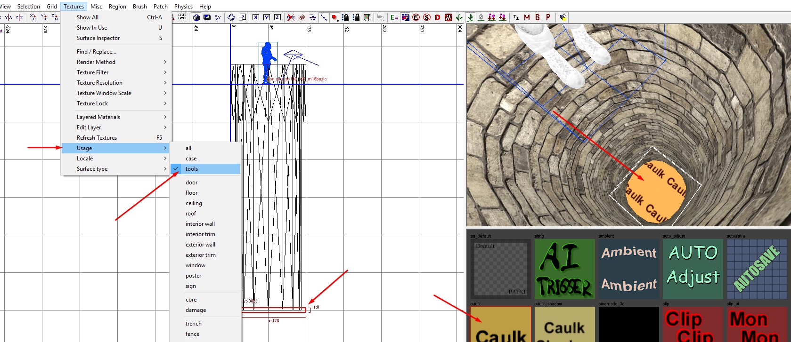Select the caulk texture thumbnail
Image resolution: width=791 pixels, height=342 pixels.
[x=500, y=325]
